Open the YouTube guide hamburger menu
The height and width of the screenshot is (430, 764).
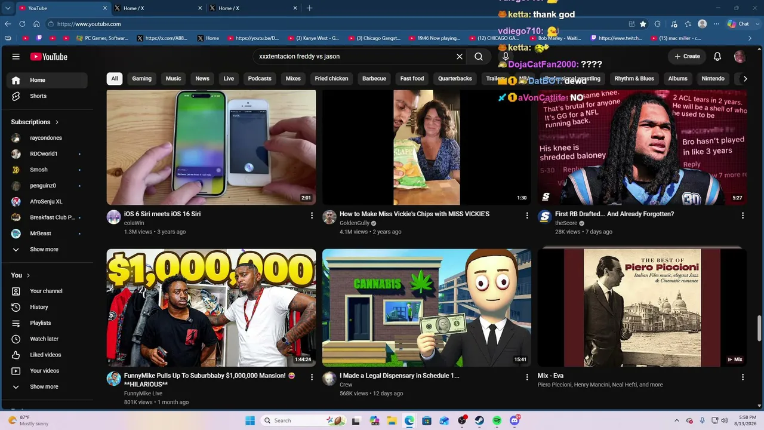16,57
